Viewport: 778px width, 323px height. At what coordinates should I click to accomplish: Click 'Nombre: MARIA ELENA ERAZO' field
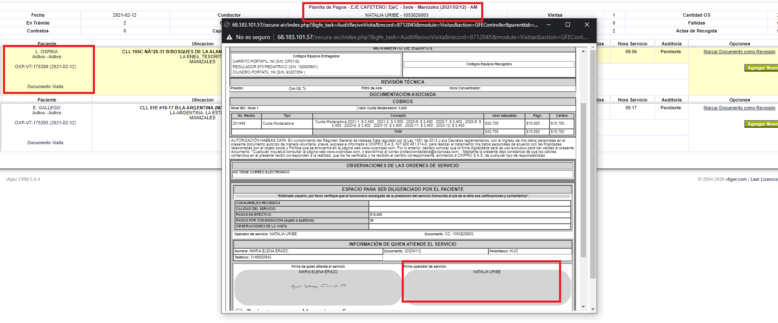tap(308, 251)
